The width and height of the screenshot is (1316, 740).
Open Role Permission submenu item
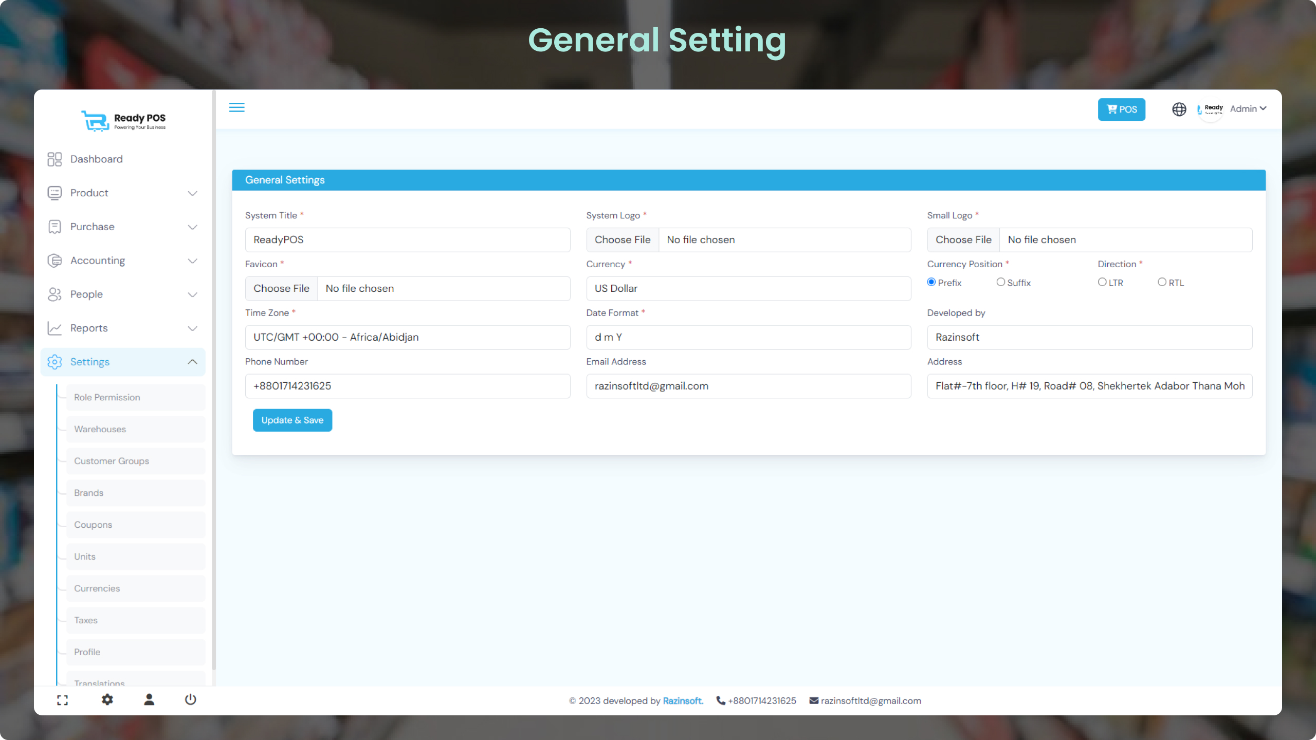[x=107, y=397]
